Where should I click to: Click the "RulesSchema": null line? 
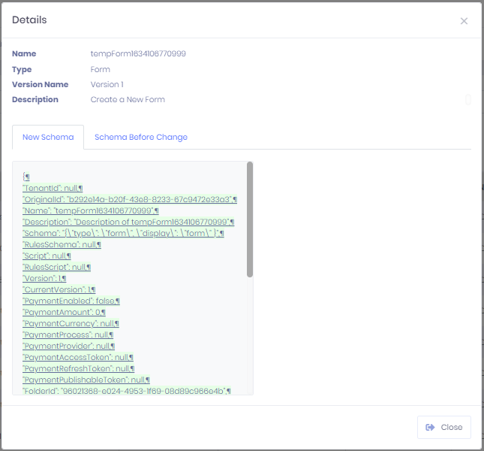coord(62,244)
